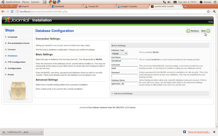Close the Google Translate tab
Image resolution: width=218 pixels, height=136 pixels.
[x=147, y=6]
